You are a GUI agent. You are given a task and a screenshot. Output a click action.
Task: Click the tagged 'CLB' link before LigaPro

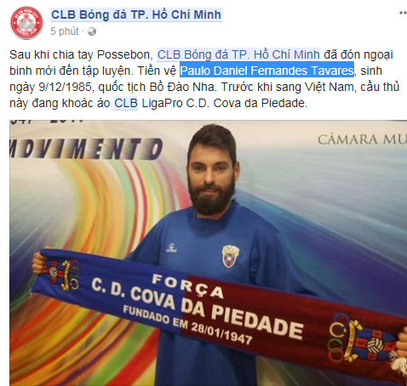point(125,103)
